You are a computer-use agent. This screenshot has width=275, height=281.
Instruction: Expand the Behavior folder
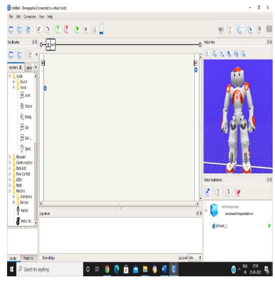tap(10, 157)
